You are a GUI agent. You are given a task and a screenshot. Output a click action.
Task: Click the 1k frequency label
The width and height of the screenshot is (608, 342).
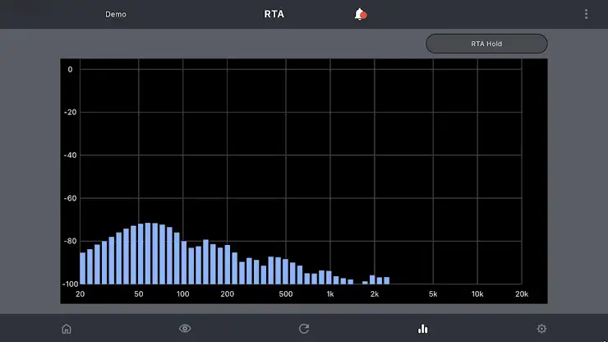[330, 294]
